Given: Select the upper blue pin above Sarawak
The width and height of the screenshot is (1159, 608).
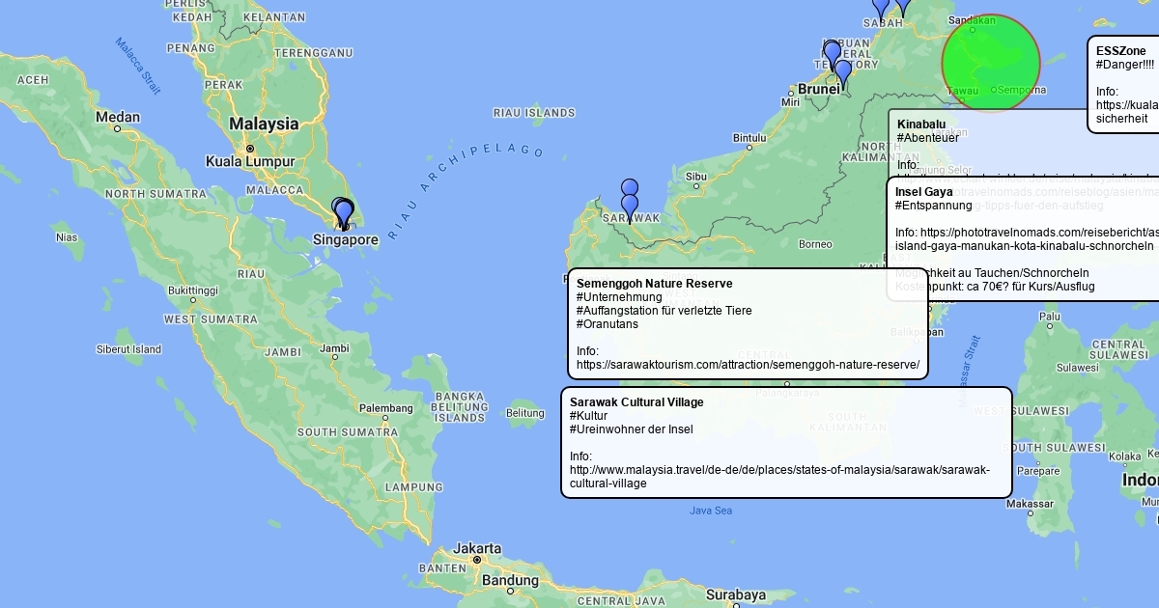Looking at the screenshot, I should click(630, 188).
